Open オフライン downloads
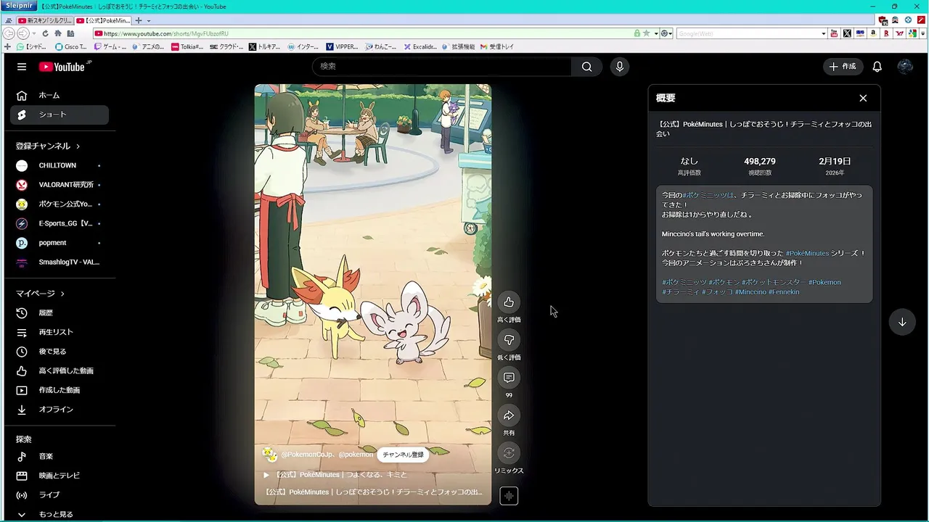This screenshot has height=522, width=929. (x=60, y=410)
